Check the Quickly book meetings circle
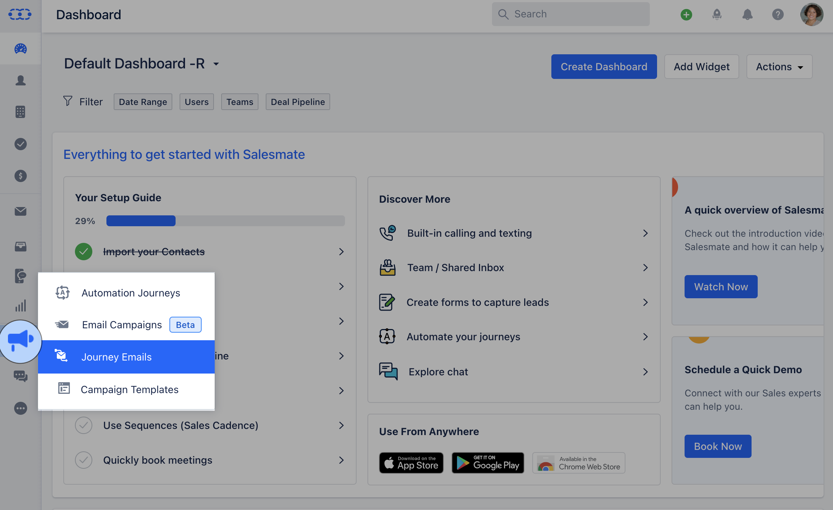Viewport: 833px width, 510px height. coord(84,460)
